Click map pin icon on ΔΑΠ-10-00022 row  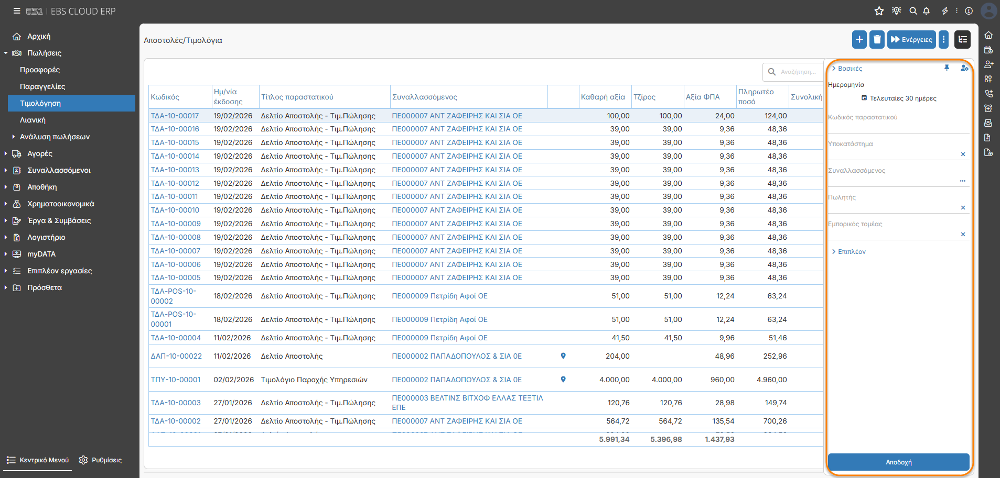(x=563, y=356)
